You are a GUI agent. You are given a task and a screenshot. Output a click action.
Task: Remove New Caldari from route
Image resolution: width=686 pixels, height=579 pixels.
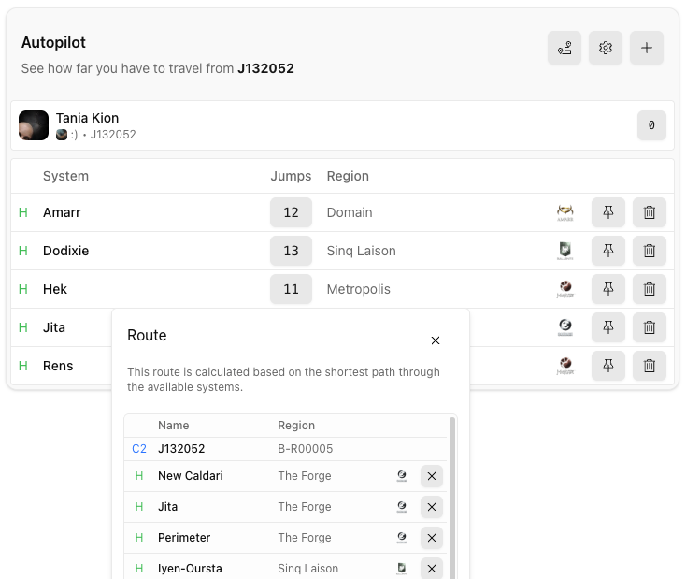[x=432, y=476]
